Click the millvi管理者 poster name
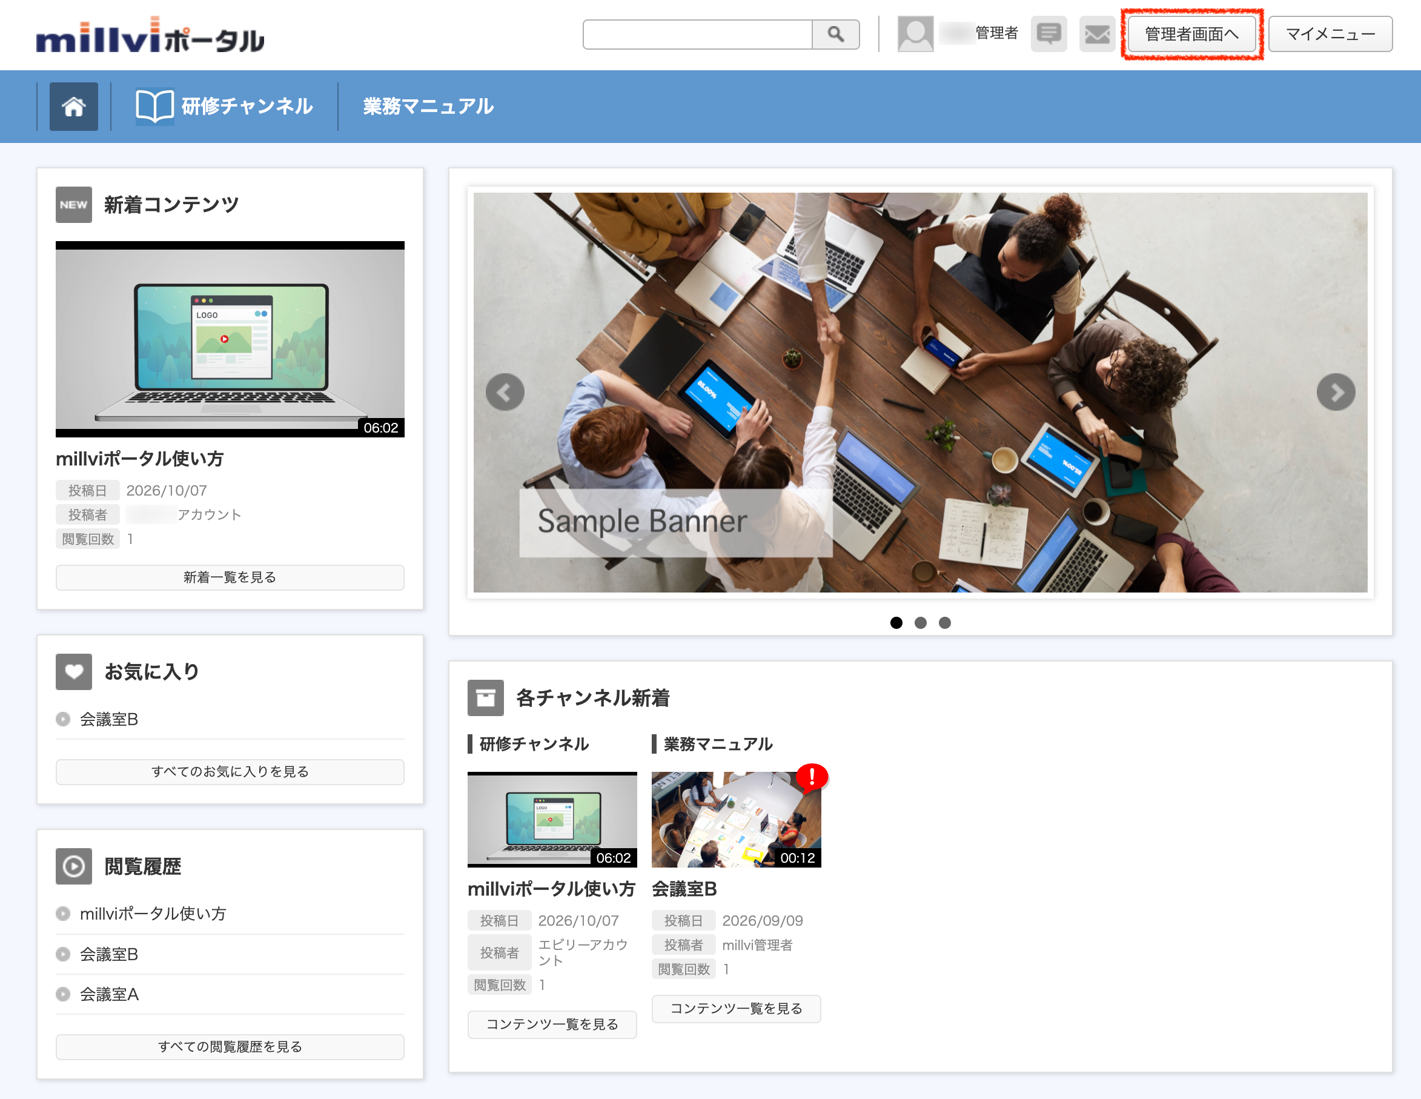The width and height of the screenshot is (1421, 1099). click(757, 945)
